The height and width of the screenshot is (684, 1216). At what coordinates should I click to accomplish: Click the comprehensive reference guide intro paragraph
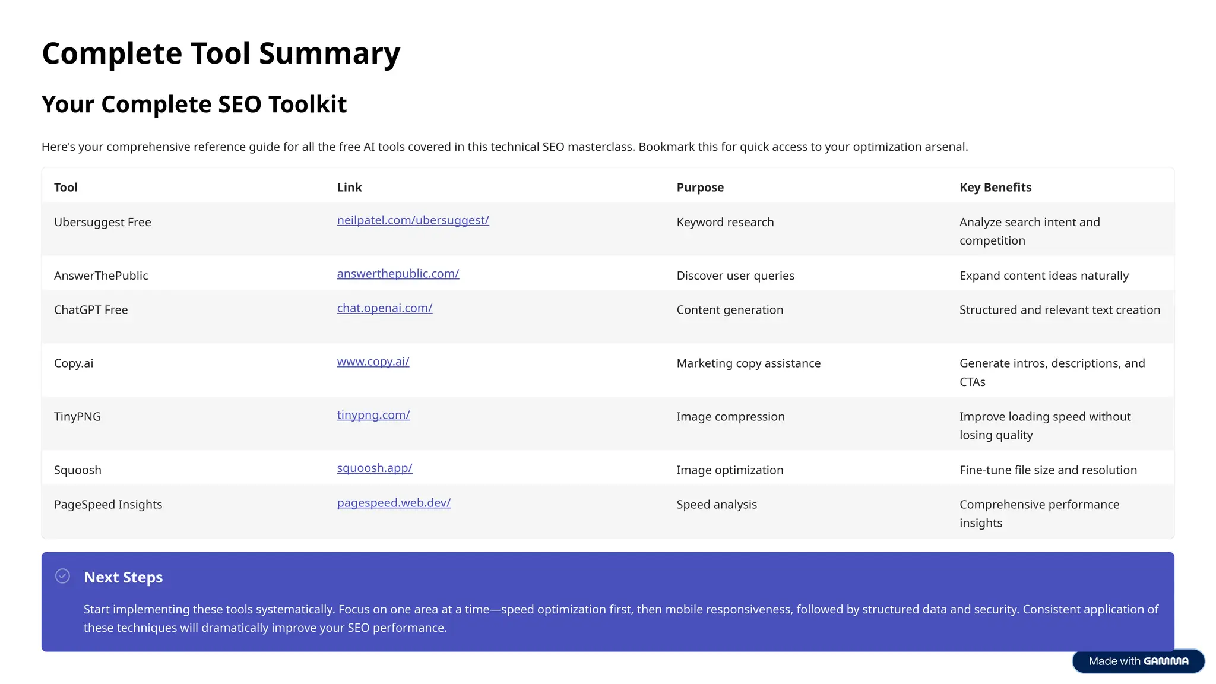pyautogui.click(x=505, y=147)
